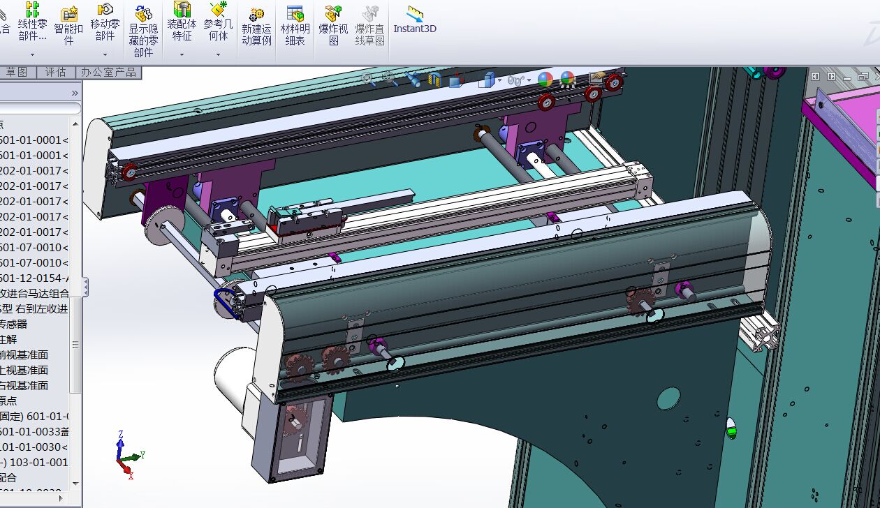Click the feature tree filter field
Image resolution: width=880 pixels, height=508 pixels.
click(39, 108)
